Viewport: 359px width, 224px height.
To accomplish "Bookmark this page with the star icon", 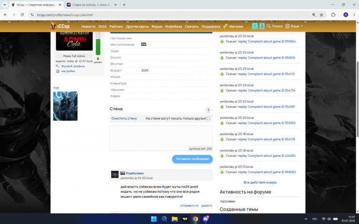I will pos(322,14).
